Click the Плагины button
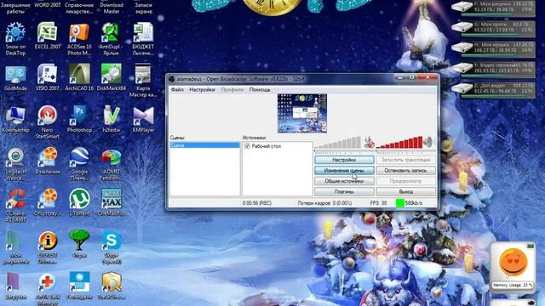 click(344, 191)
